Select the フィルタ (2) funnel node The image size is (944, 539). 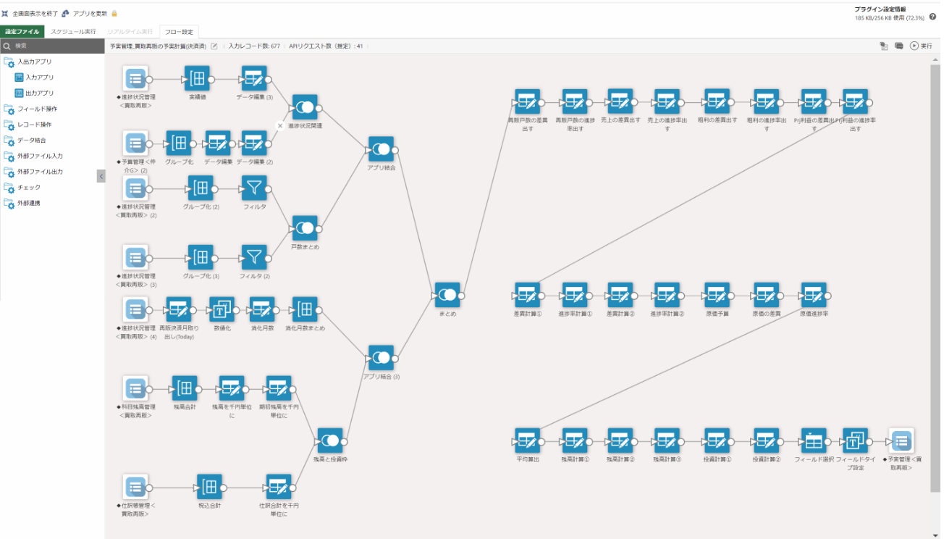pyautogui.click(x=253, y=257)
